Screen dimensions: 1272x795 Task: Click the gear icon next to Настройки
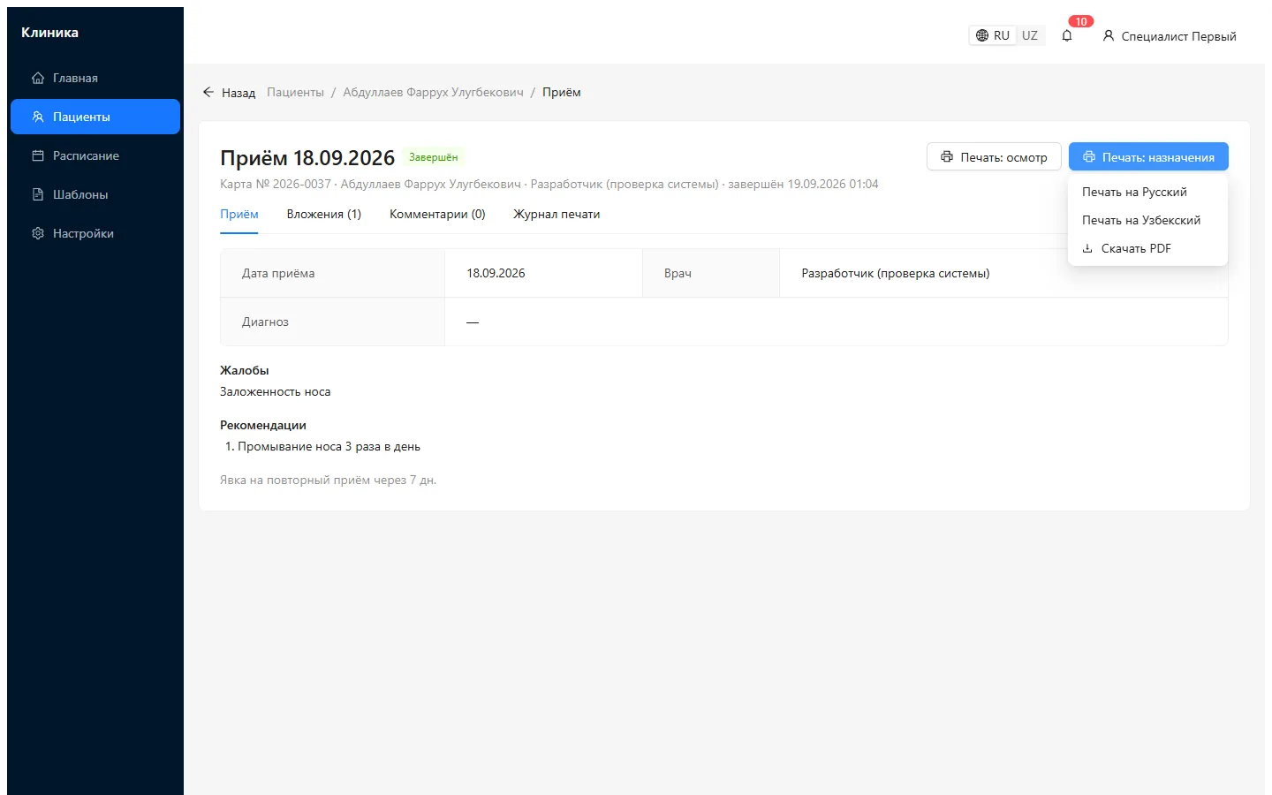(38, 233)
